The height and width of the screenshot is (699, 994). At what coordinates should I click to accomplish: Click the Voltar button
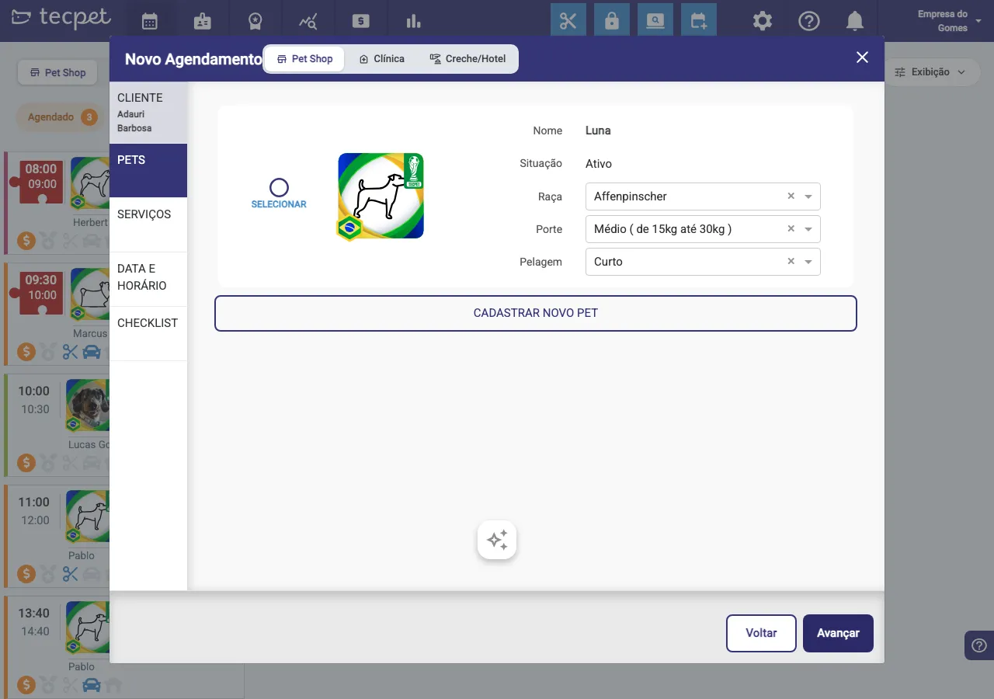761,633
